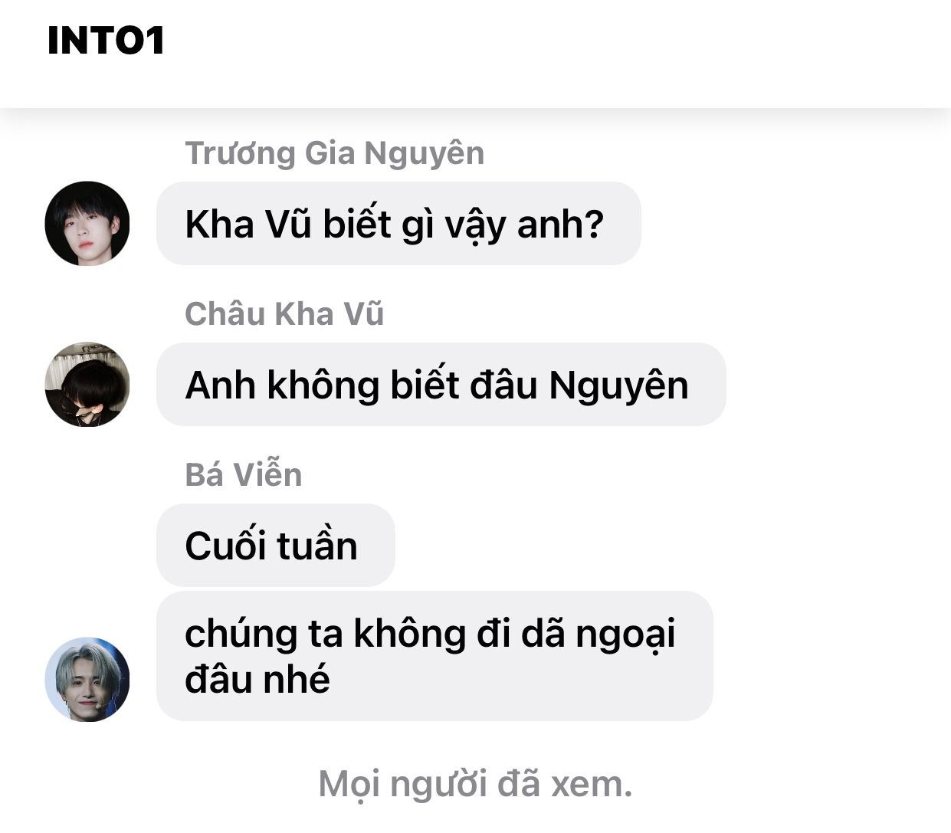Tap the message 'Anh không biết đâu Nguyên'

[441, 385]
